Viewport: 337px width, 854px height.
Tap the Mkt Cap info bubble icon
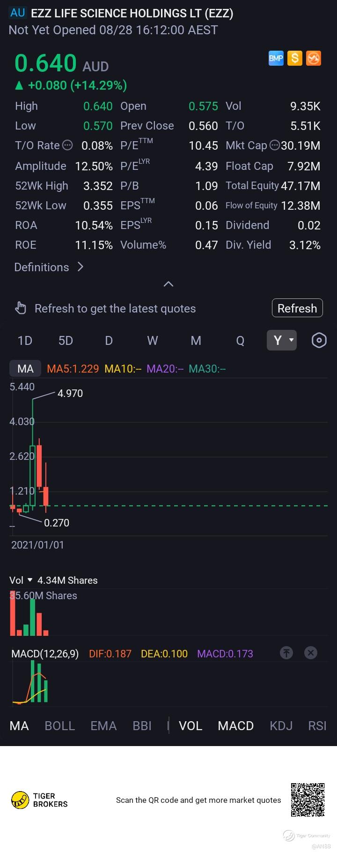pos(275,145)
